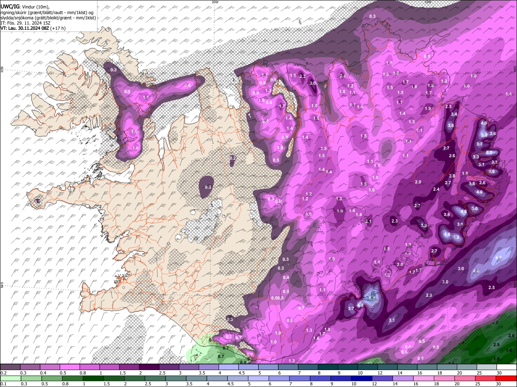
Task: Click the bright magenta 0.5 swatch in snow scale
Action: click(x=69, y=367)
